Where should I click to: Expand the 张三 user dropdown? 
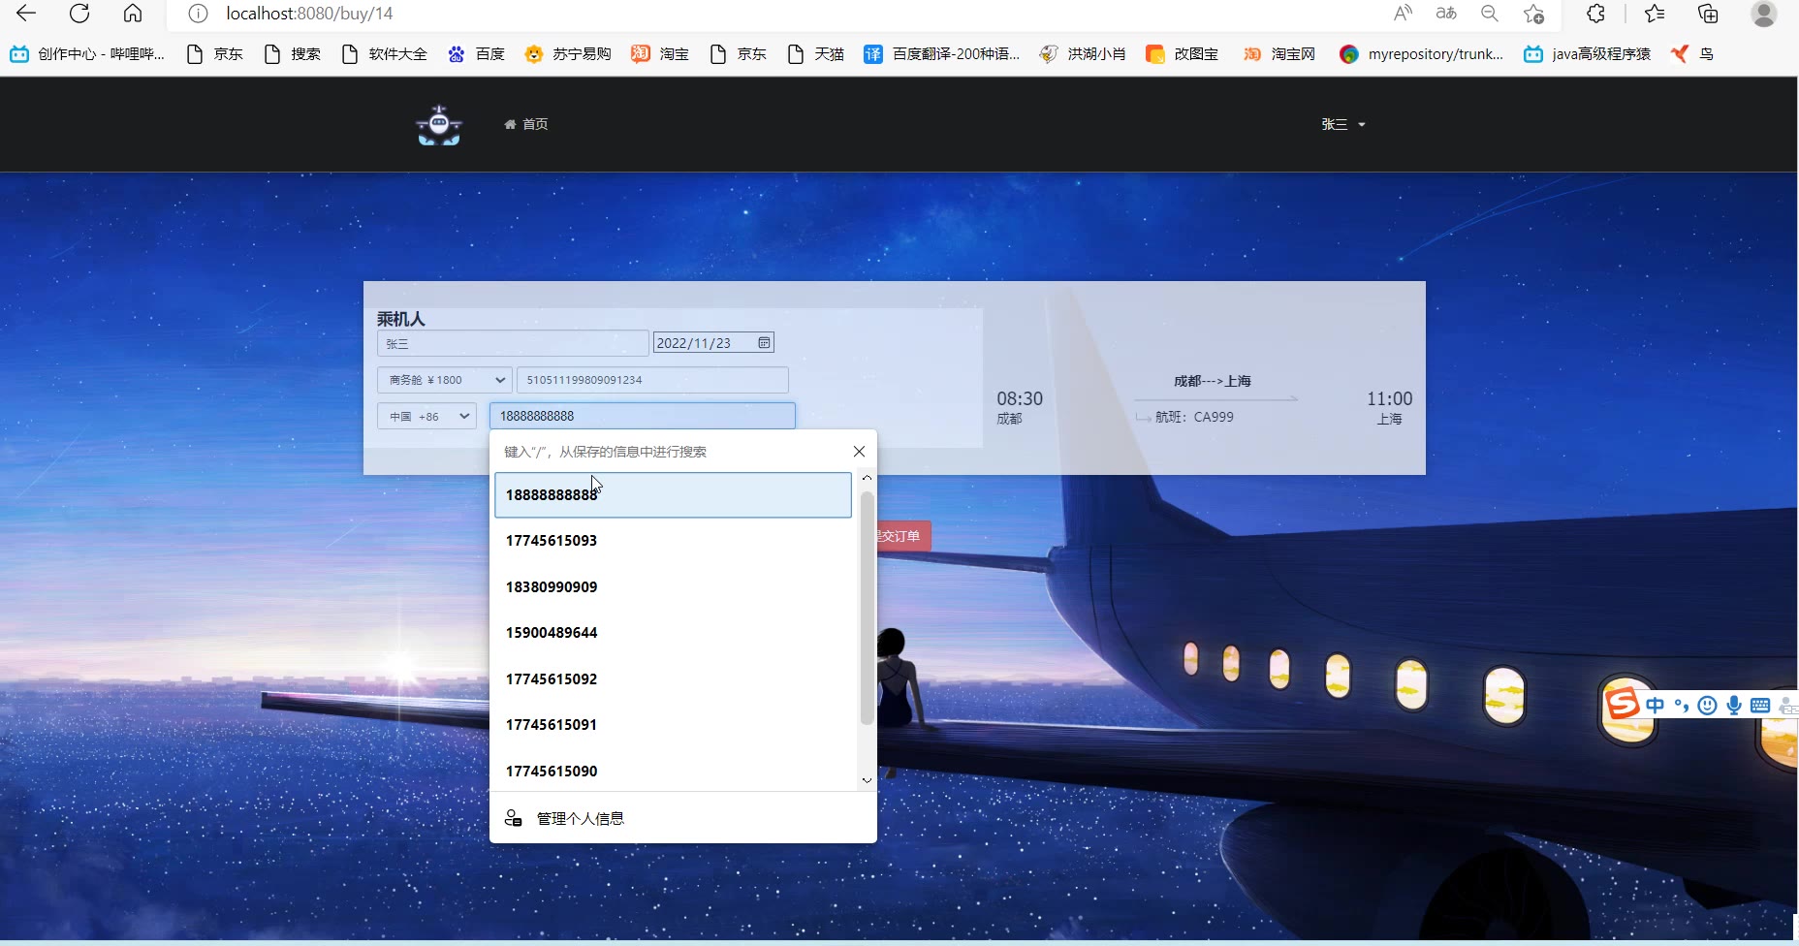(x=1343, y=124)
